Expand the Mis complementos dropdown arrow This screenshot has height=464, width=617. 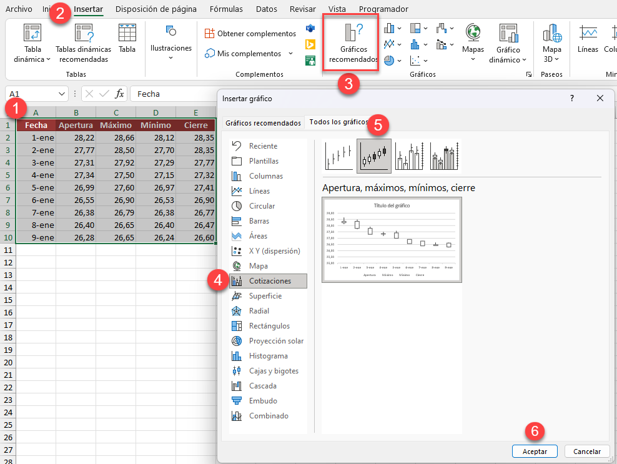tap(291, 54)
